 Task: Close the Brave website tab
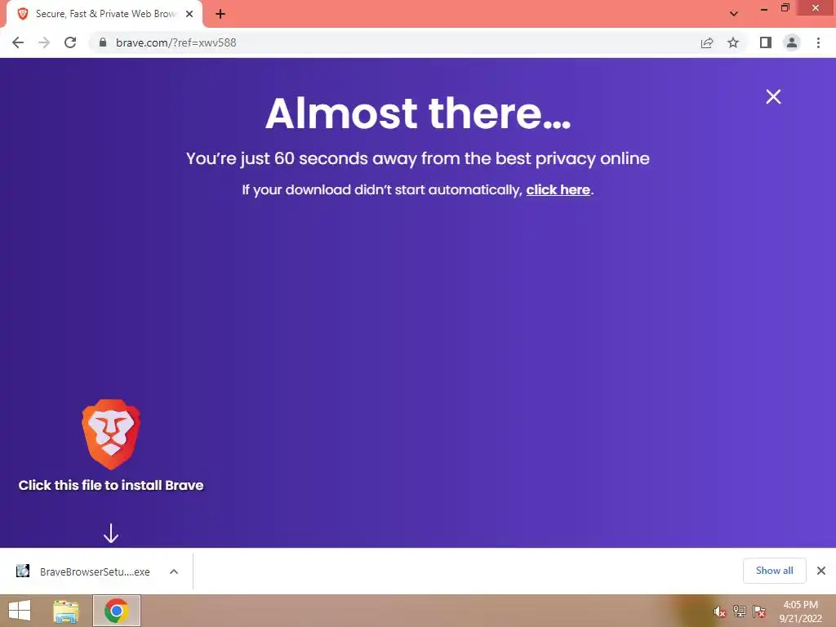tap(189, 14)
